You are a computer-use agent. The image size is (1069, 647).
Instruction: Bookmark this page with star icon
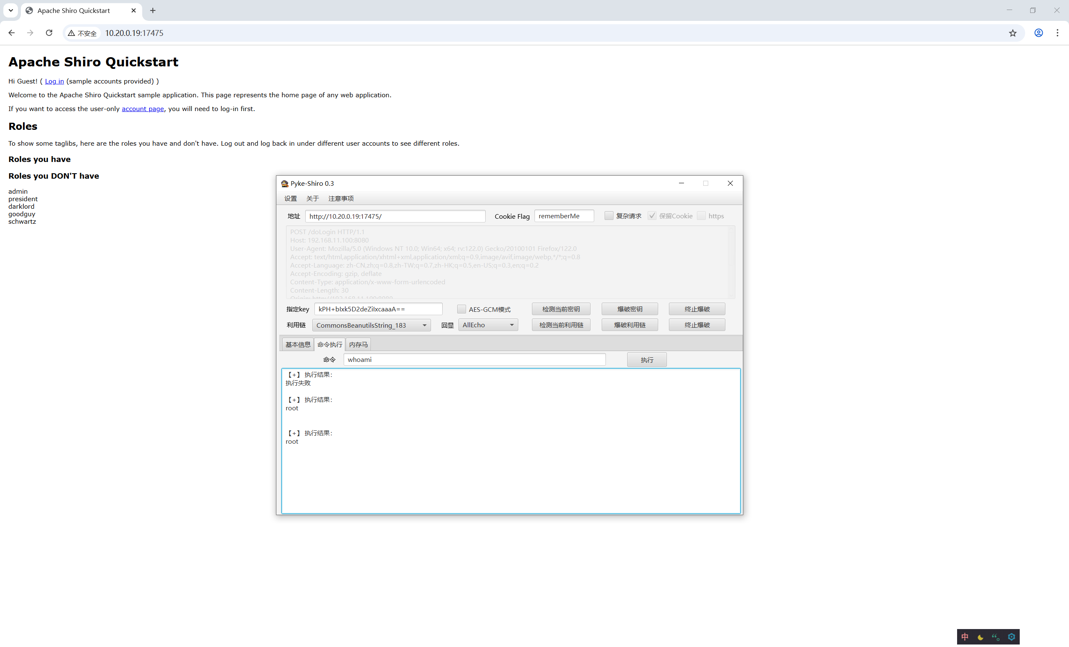click(x=1012, y=33)
